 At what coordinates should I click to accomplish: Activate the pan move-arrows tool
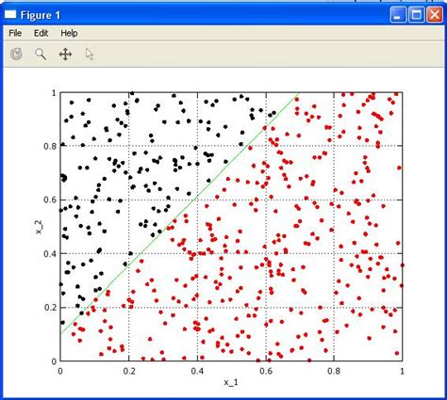pyautogui.click(x=65, y=55)
